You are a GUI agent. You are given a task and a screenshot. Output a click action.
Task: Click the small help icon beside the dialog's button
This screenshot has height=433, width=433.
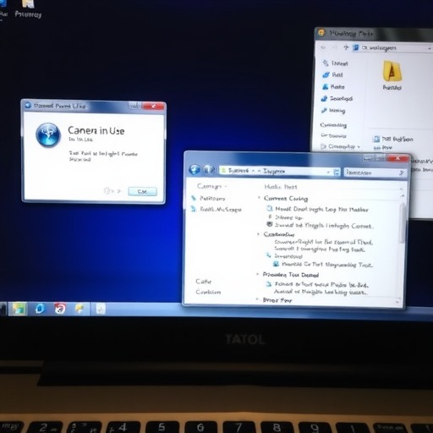pos(107,191)
